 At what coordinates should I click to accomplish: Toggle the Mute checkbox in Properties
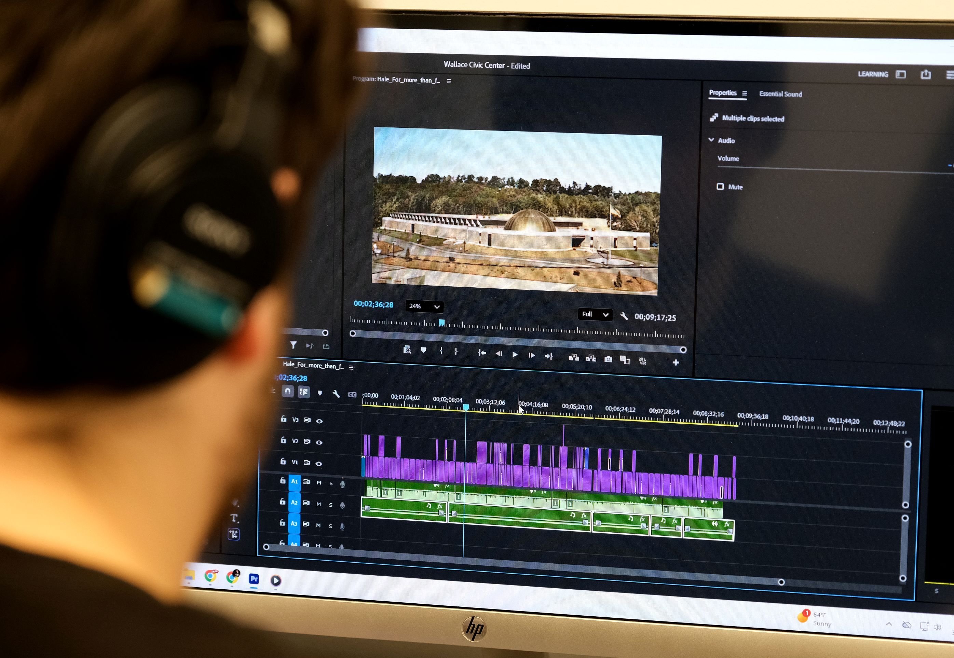click(720, 186)
